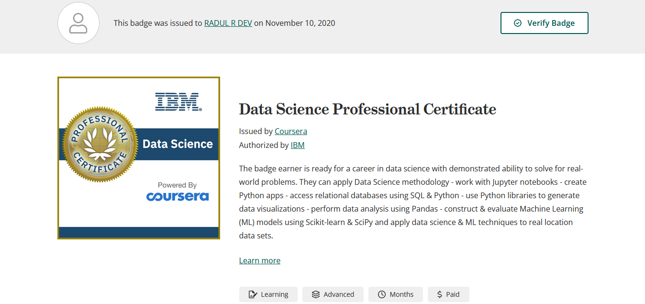This screenshot has height=304, width=645.
Task: Click the Data Science Professional Certificate title
Action: tap(367, 109)
